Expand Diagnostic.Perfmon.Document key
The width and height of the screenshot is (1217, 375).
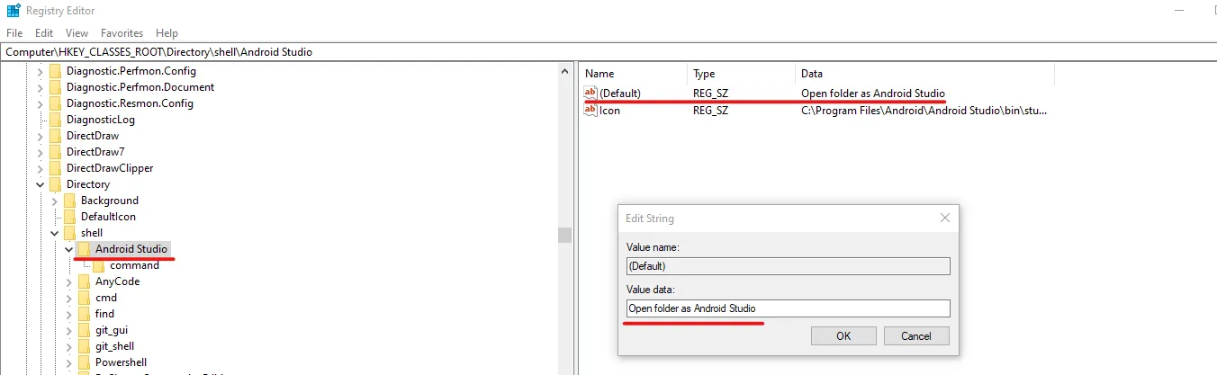pyautogui.click(x=40, y=87)
